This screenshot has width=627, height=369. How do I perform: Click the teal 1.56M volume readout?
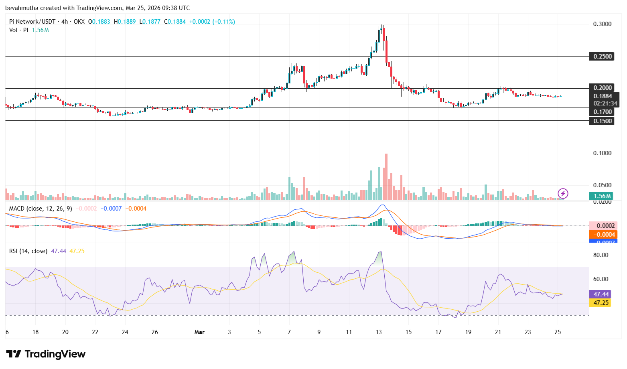pyautogui.click(x=601, y=196)
